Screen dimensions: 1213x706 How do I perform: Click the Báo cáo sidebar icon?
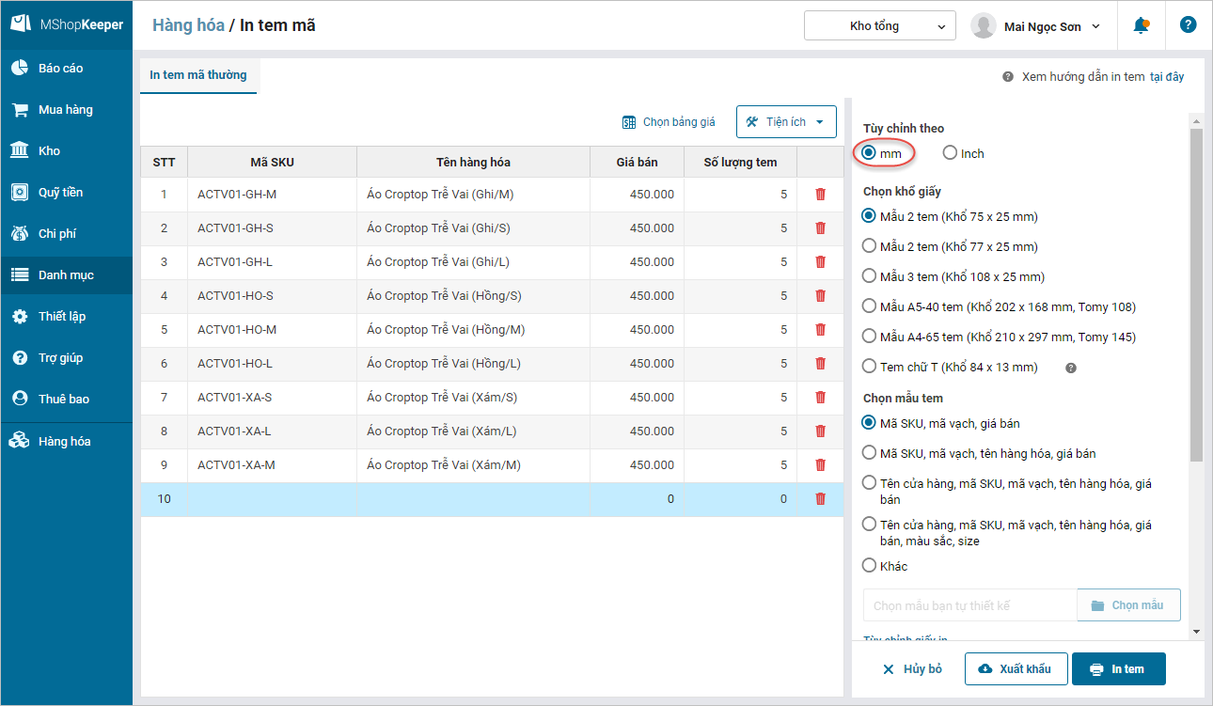(x=20, y=69)
